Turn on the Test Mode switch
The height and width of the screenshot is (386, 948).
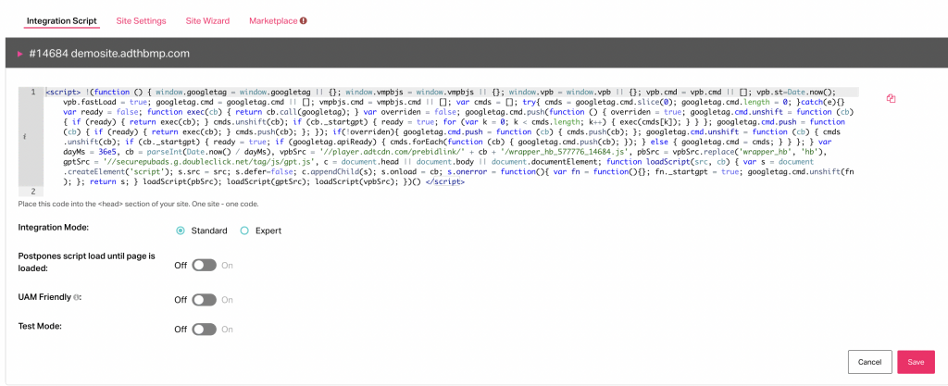(x=205, y=330)
